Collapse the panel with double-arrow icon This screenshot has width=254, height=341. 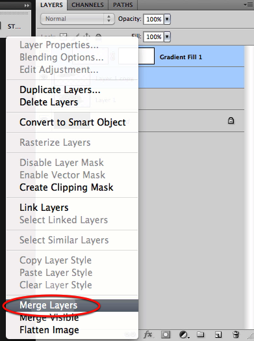[27, 5]
